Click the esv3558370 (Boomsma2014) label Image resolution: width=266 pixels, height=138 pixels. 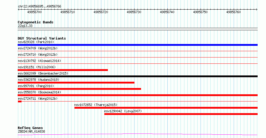click(39, 92)
